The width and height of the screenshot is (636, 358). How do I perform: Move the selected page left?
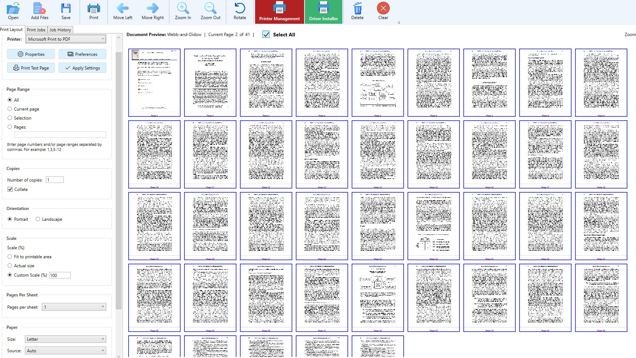point(123,11)
